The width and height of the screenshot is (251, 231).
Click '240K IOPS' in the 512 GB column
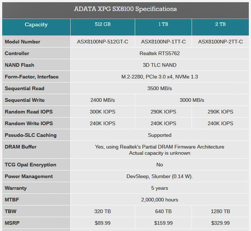click(x=103, y=123)
